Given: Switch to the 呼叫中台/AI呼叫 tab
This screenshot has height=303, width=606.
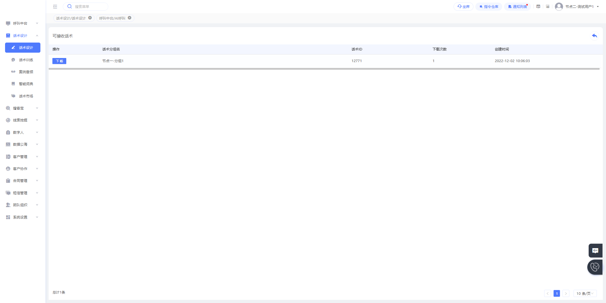Looking at the screenshot, I should (x=112, y=18).
